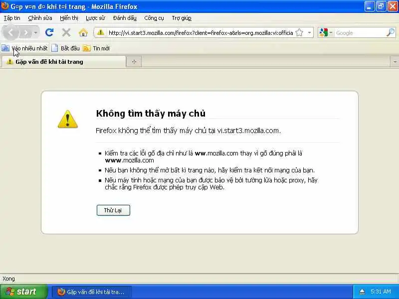Viewport: 399px width, 299px height.
Task: Click the Firefox logo in title bar
Action: click(4, 6)
